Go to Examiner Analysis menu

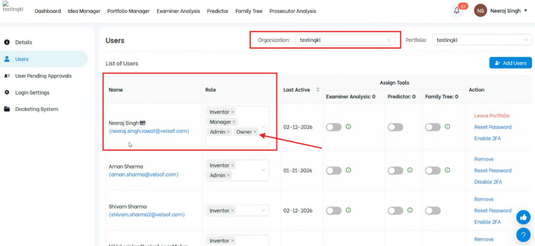178,11
